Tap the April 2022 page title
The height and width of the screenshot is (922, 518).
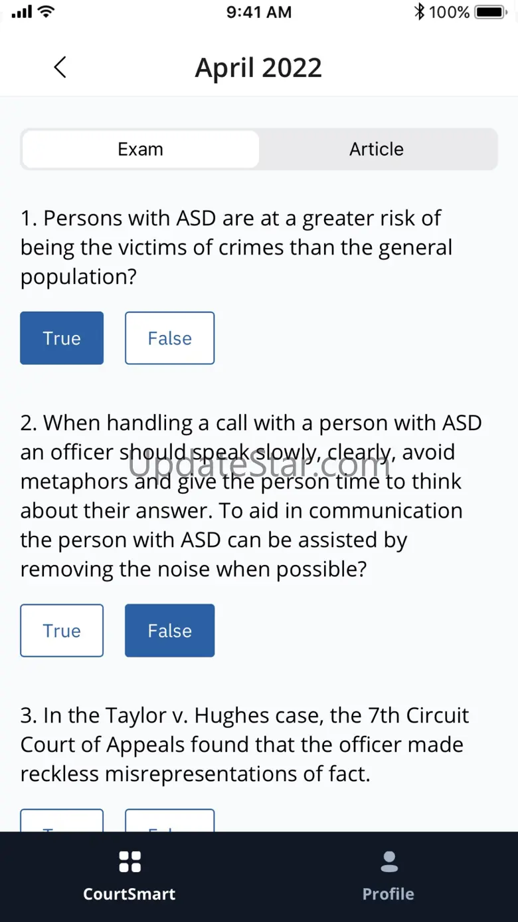click(258, 68)
